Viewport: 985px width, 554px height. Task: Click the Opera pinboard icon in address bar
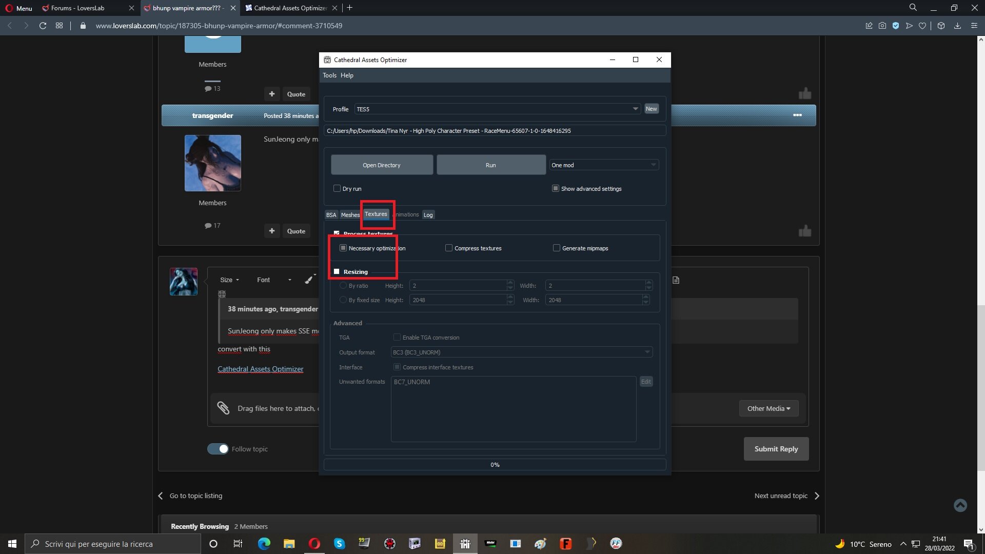[869, 26]
